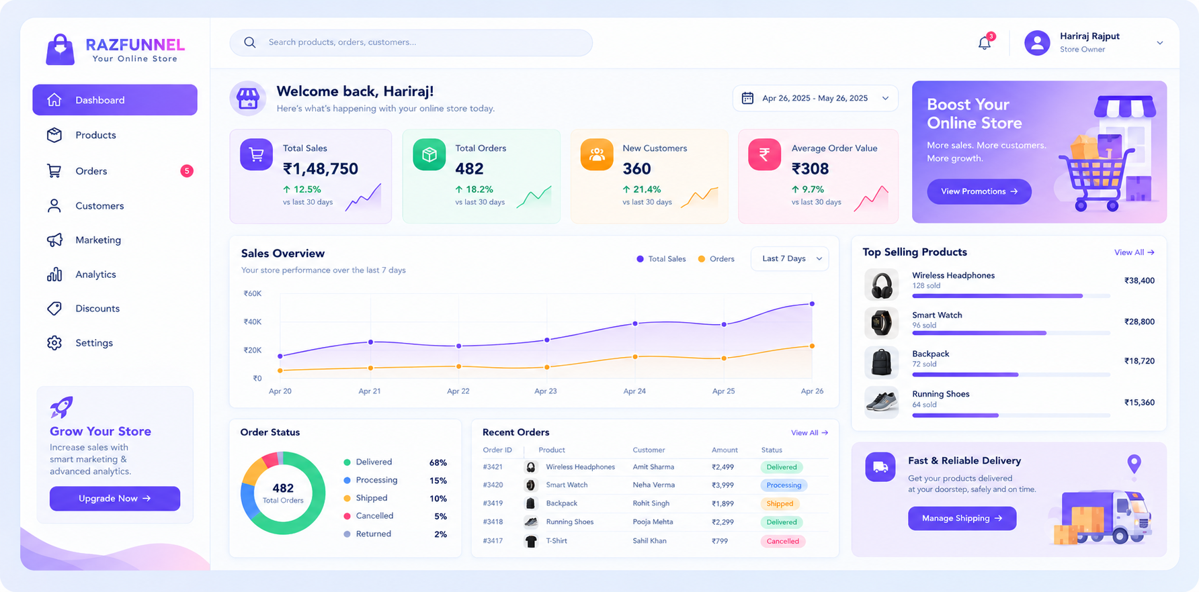Toggle Total Sales series in chart legend
Viewport: 1199px width, 592px height.
tap(661, 259)
